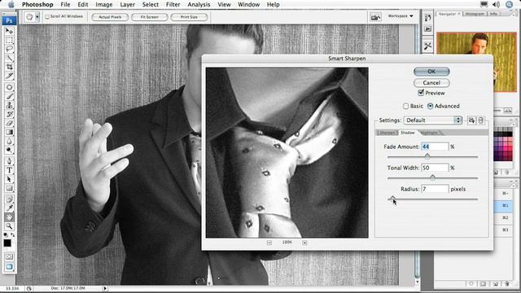Select the Crop tool
The width and height of the screenshot is (521, 293).
pyautogui.click(x=9, y=67)
